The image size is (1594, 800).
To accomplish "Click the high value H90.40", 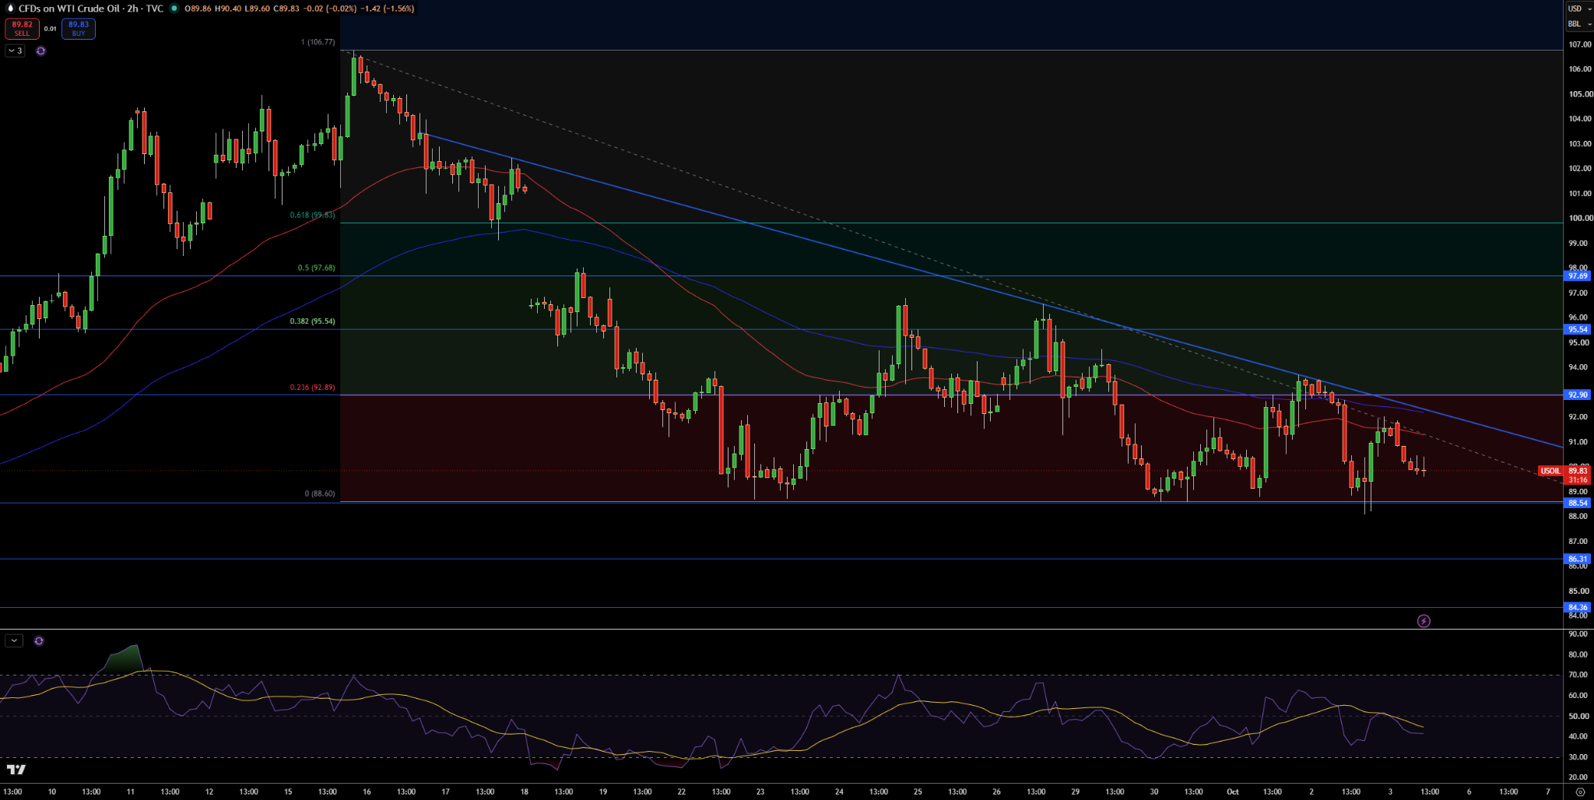I will tap(227, 9).
